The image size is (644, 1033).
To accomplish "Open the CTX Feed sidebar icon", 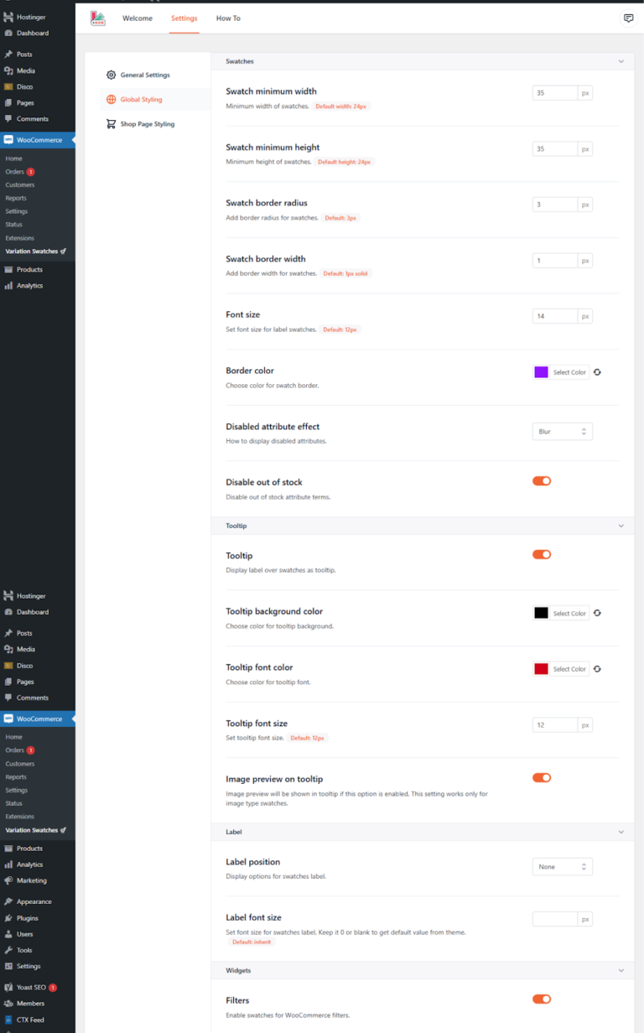I will click(x=8, y=1020).
